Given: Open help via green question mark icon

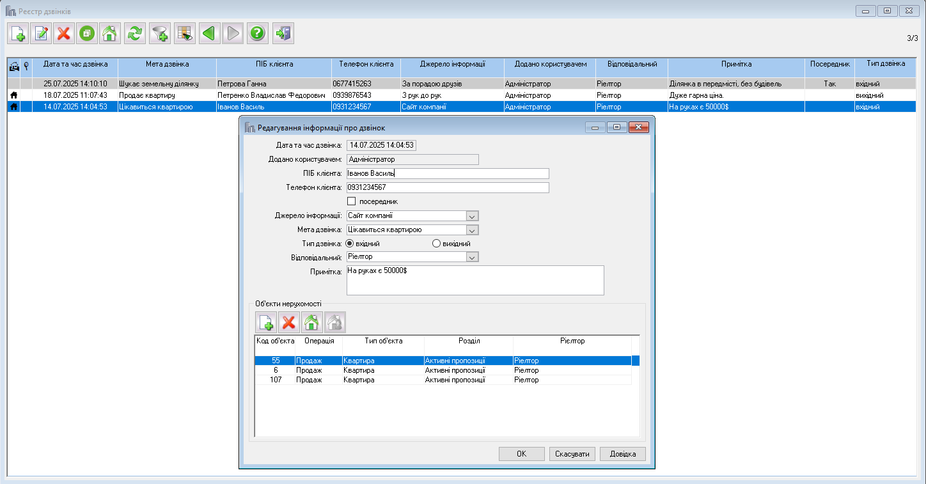Looking at the screenshot, I should [x=257, y=33].
